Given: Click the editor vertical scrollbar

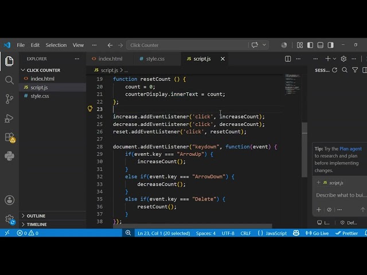Looking at the screenshot, I should tap(304, 150).
